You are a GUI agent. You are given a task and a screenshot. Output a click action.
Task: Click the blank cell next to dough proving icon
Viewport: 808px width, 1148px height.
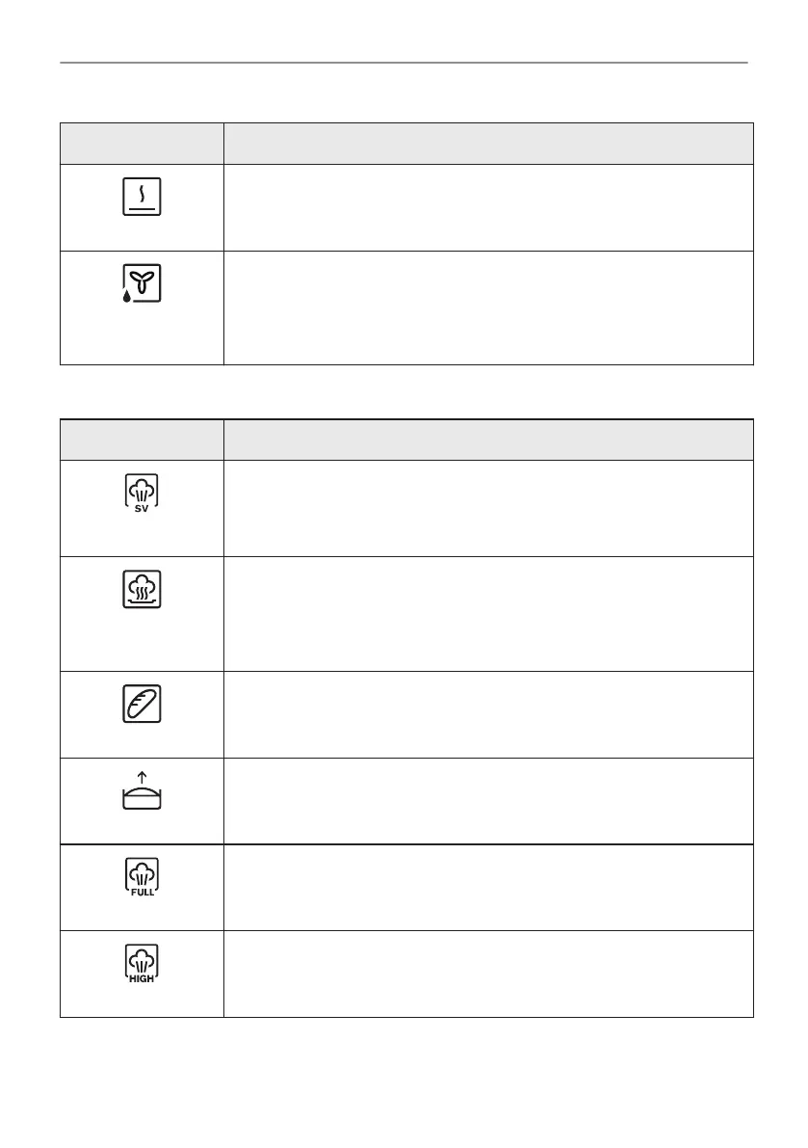point(487,801)
